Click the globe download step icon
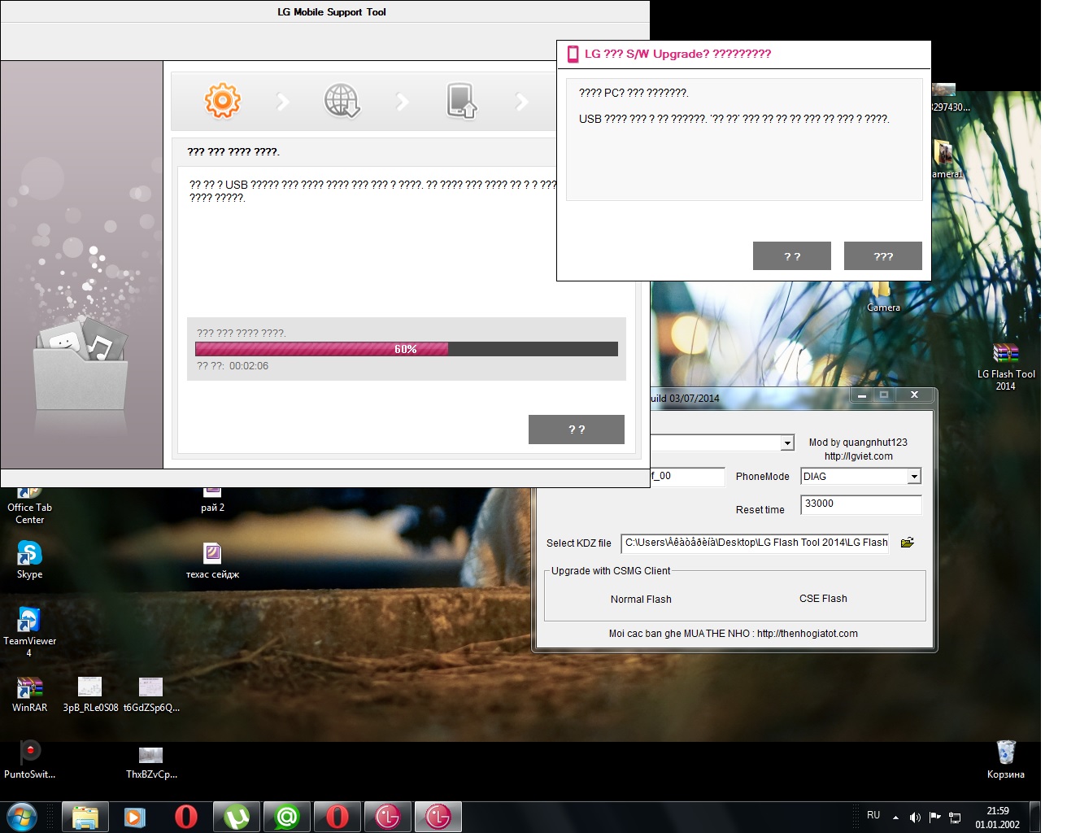 [342, 101]
